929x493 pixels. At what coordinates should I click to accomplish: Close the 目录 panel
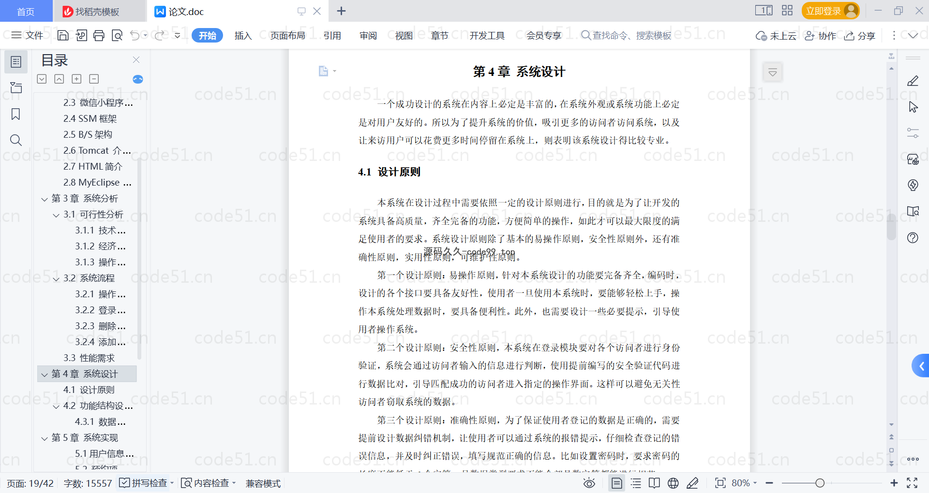click(136, 59)
